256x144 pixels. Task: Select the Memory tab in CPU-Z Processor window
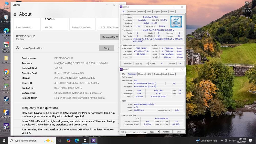(141, 12)
